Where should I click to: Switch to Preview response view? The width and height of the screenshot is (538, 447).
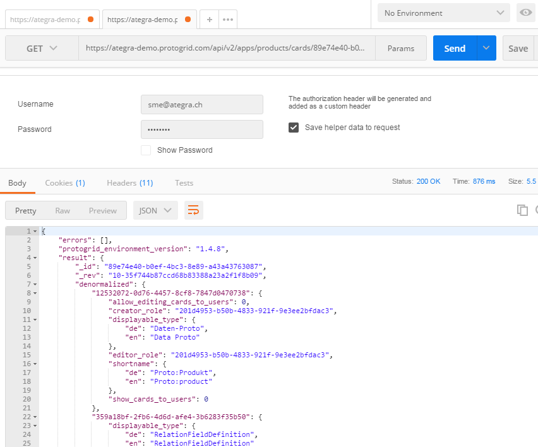(102, 211)
